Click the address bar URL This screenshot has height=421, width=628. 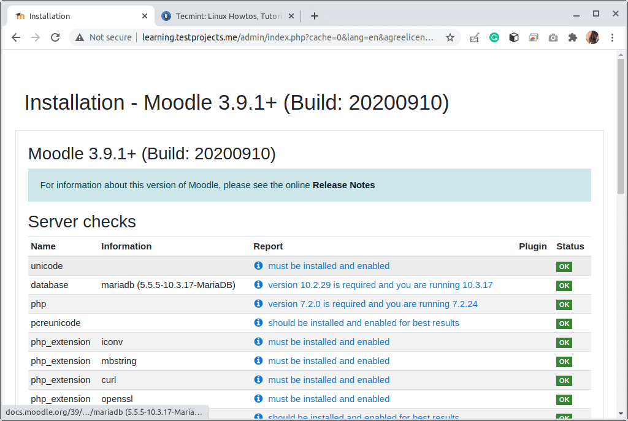[287, 37]
